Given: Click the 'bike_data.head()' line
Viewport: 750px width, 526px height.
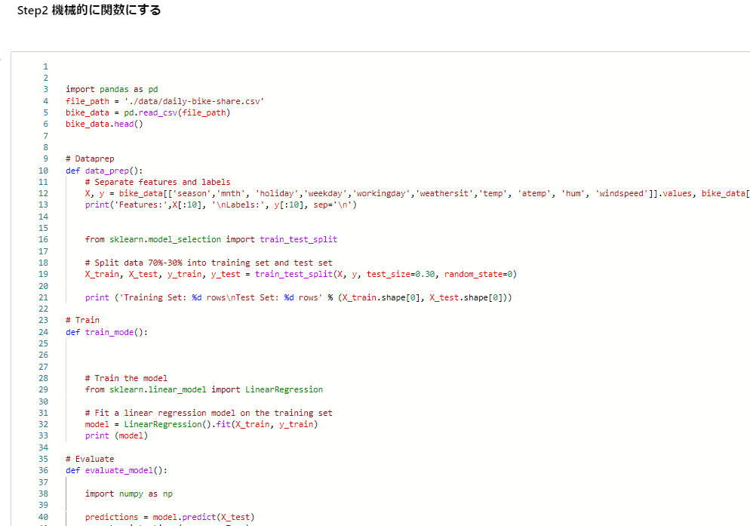Looking at the screenshot, I should [x=104, y=124].
